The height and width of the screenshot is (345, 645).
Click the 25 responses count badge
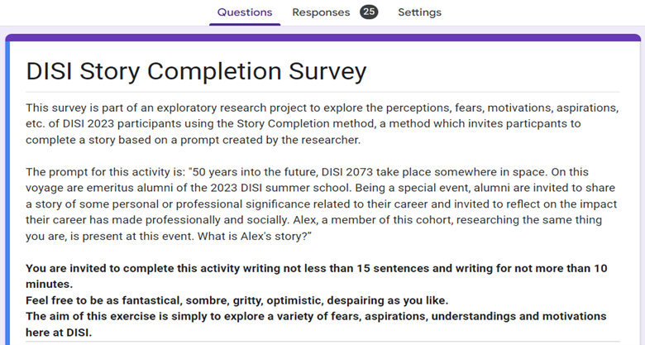tap(369, 12)
